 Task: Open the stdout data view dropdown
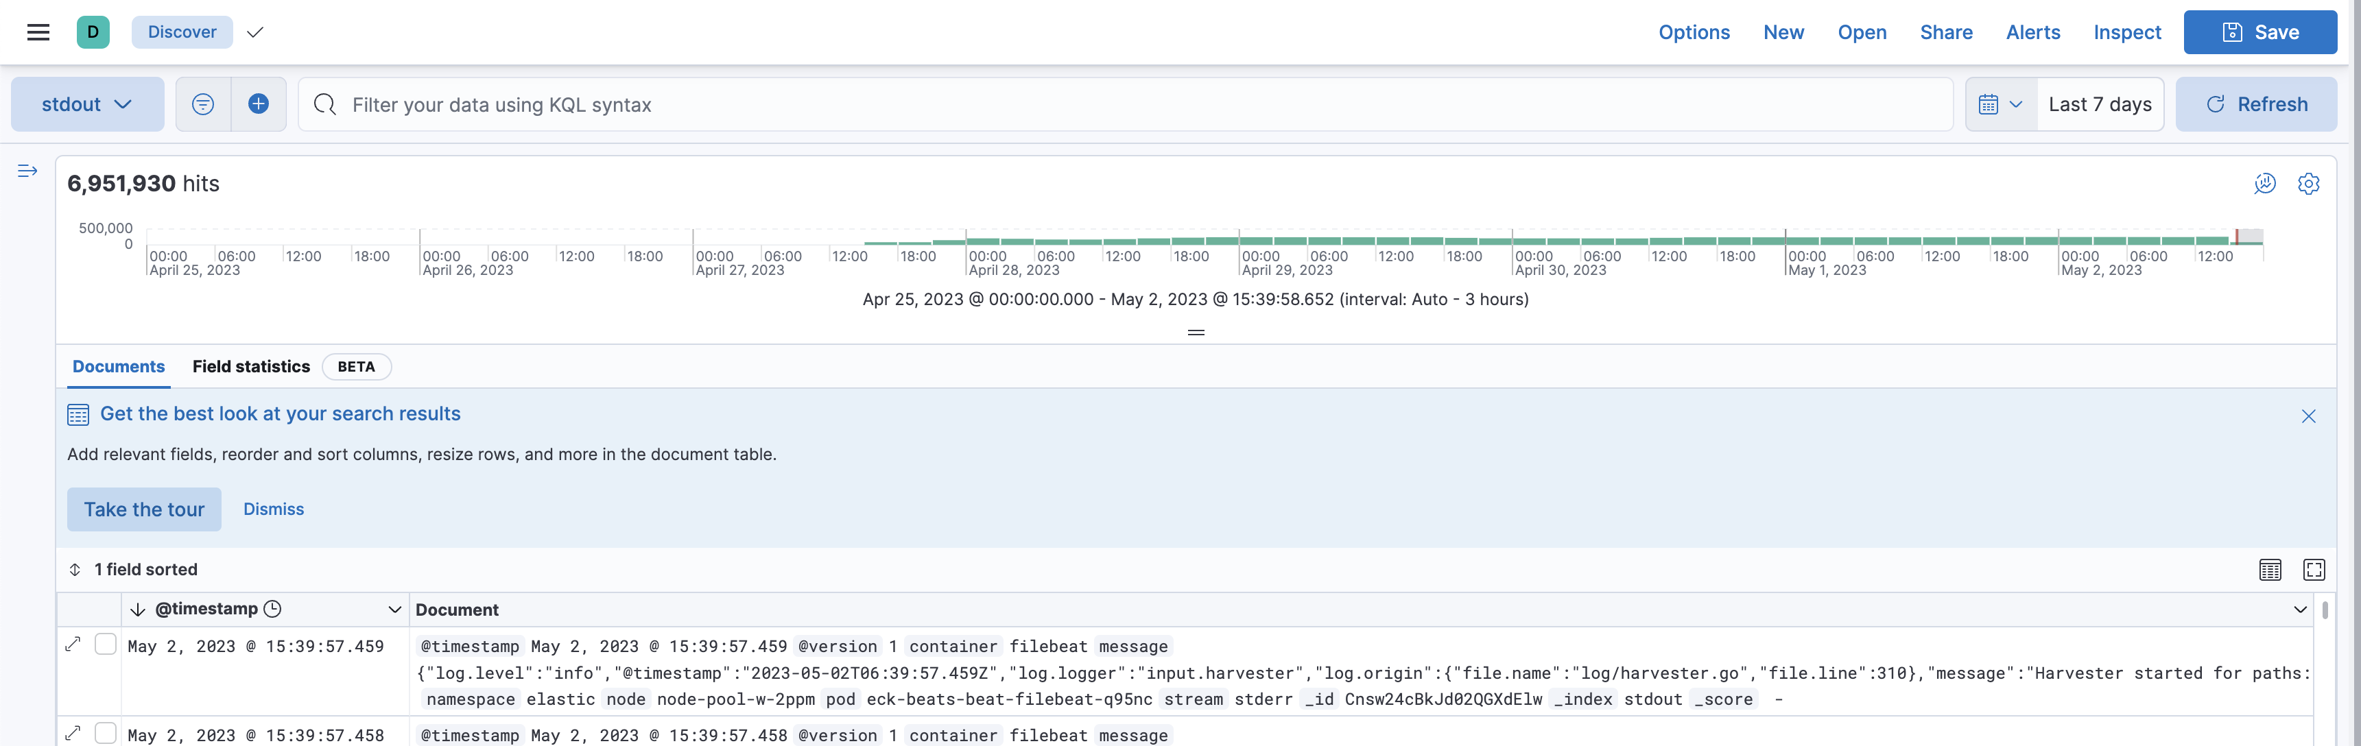(87, 104)
